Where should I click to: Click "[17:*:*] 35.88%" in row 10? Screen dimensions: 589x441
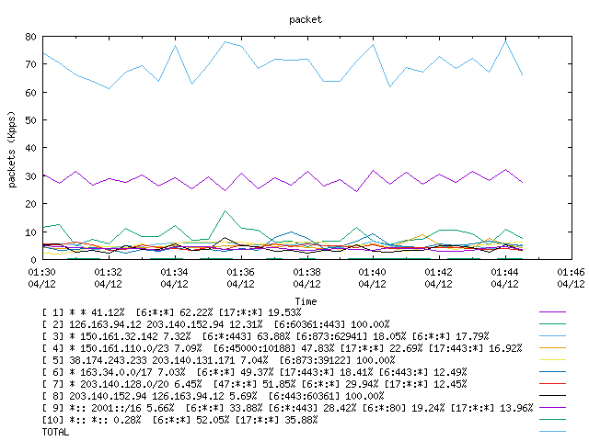point(276,420)
